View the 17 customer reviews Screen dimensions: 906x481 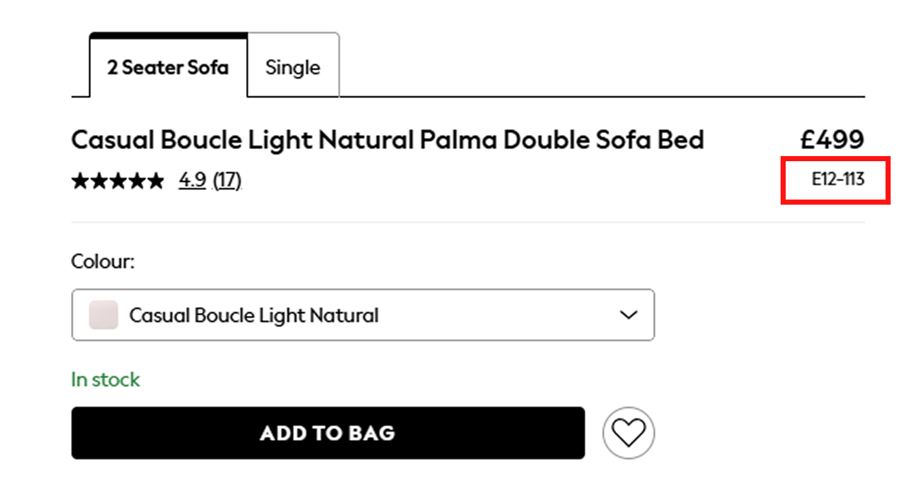click(226, 180)
